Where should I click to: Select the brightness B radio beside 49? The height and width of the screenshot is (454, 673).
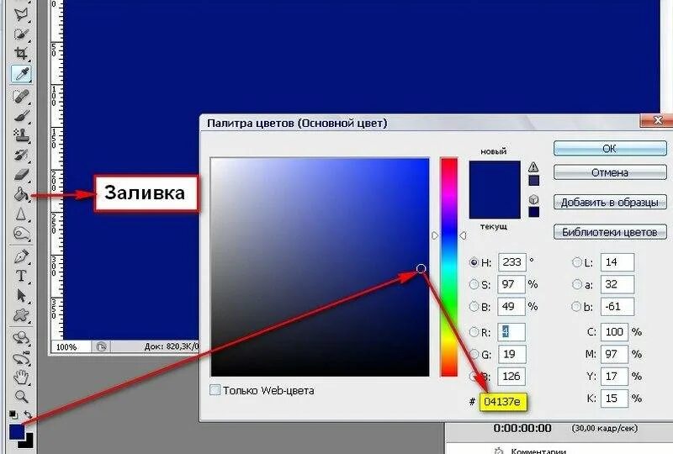474,306
